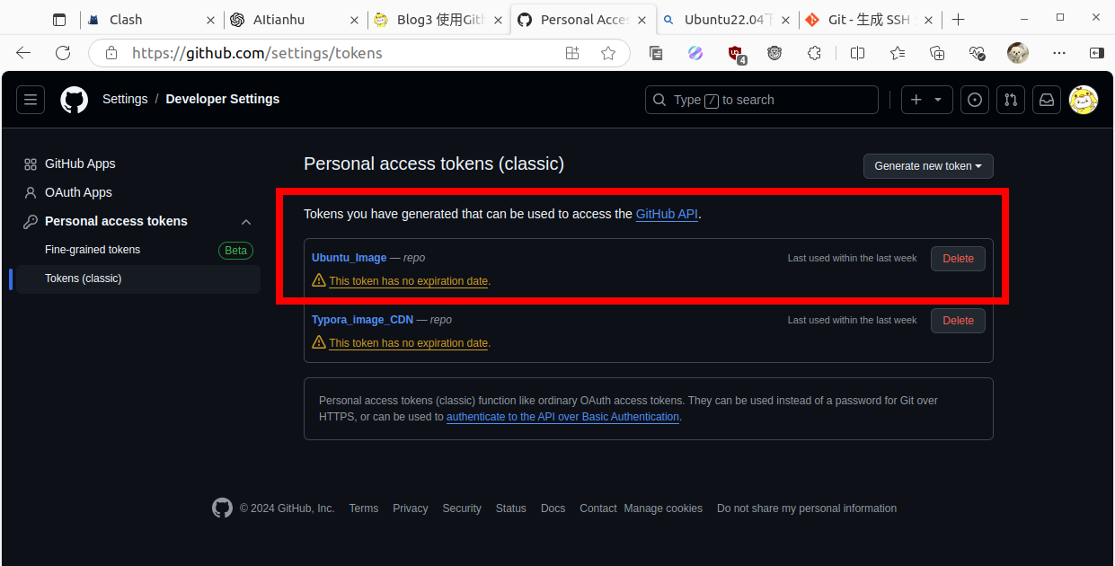Viewport: 1115px width, 566px height.
Task: Open the purple-striped round extension icon
Action: (695, 53)
